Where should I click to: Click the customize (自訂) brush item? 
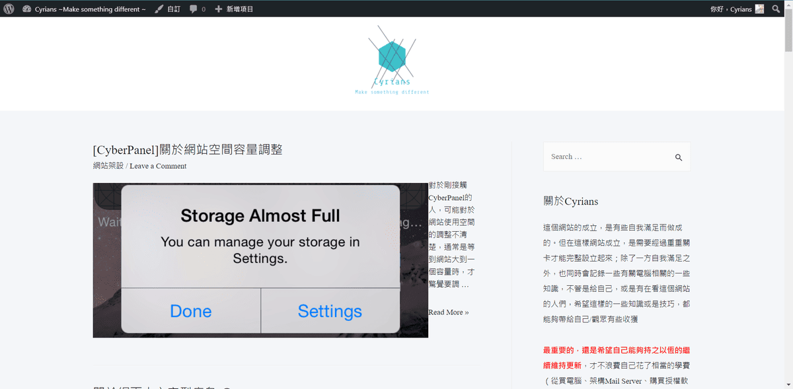[168, 9]
